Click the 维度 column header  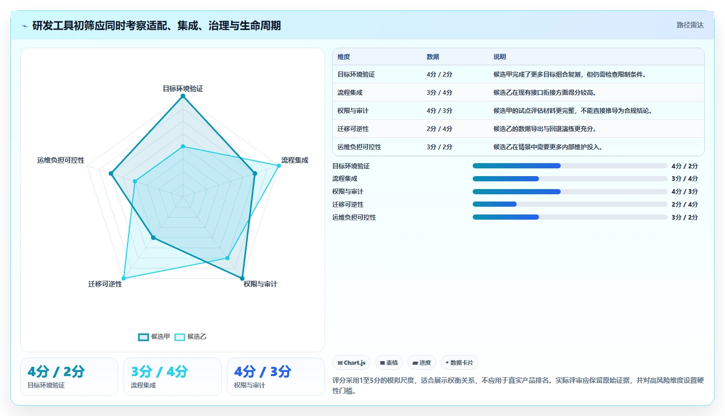[x=344, y=57]
